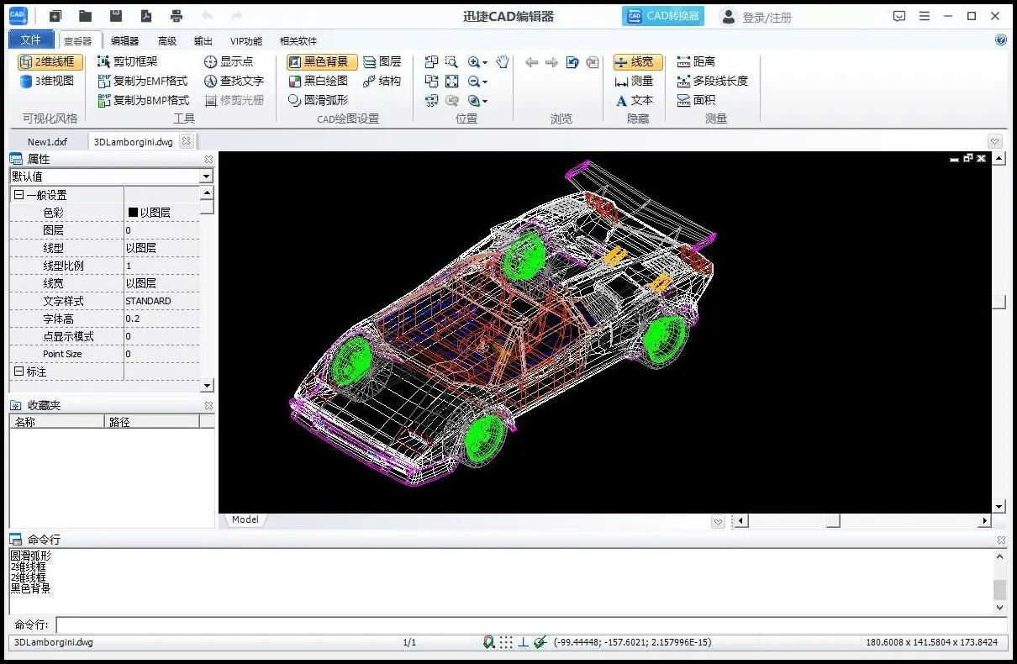Click the viewport vertical scroll down arrow
The image size is (1017, 664).
[999, 506]
